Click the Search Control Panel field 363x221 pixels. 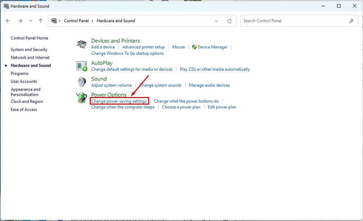299,21
